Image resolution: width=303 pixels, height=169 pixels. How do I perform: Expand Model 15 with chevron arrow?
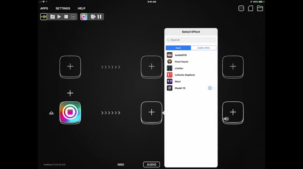tap(214, 88)
